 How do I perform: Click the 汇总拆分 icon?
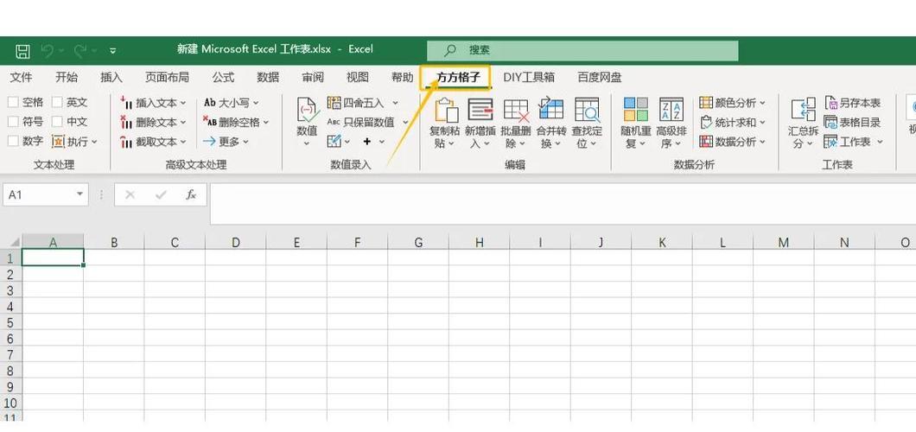click(804, 110)
